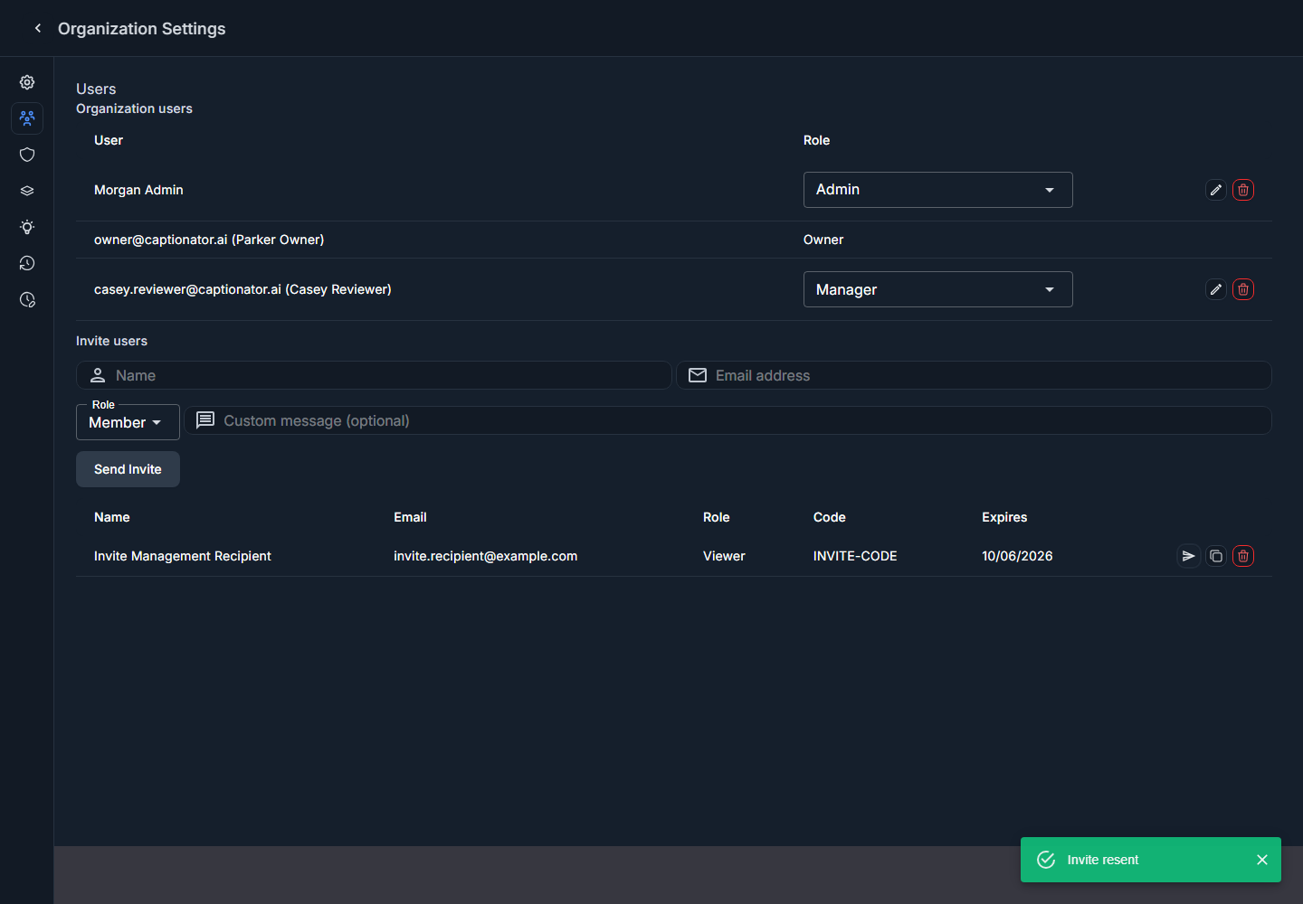This screenshot has height=904, width=1303.
Task: Open the Admin role dropdown for Morgan Admin
Action: point(938,190)
